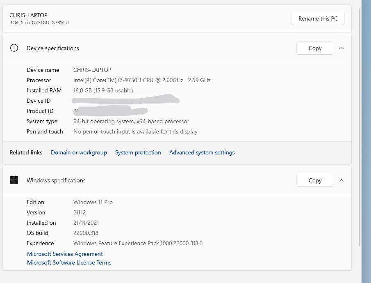Click the Device ID label
This screenshot has width=371, height=283.
[39, 101]
